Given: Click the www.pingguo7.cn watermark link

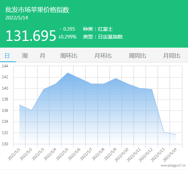Looking at the screenshot, I should click(x=173, y=165).
